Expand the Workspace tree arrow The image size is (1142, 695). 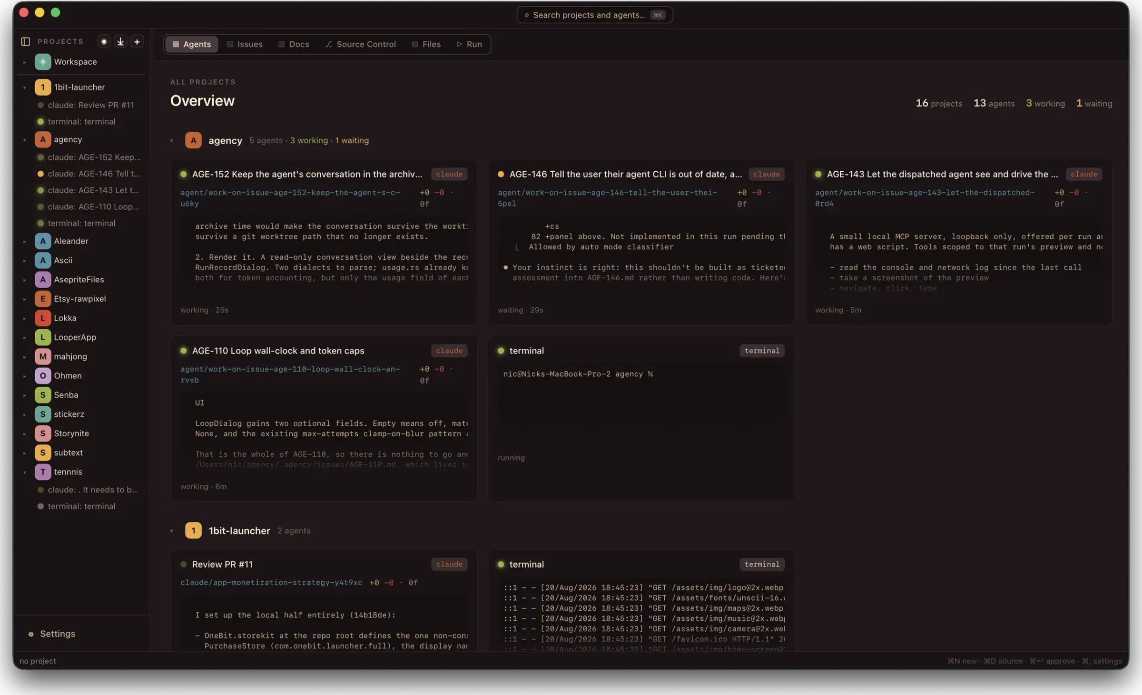click(24, 62)
